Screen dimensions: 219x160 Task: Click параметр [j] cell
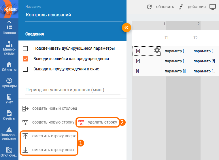[x=175, y=71]
